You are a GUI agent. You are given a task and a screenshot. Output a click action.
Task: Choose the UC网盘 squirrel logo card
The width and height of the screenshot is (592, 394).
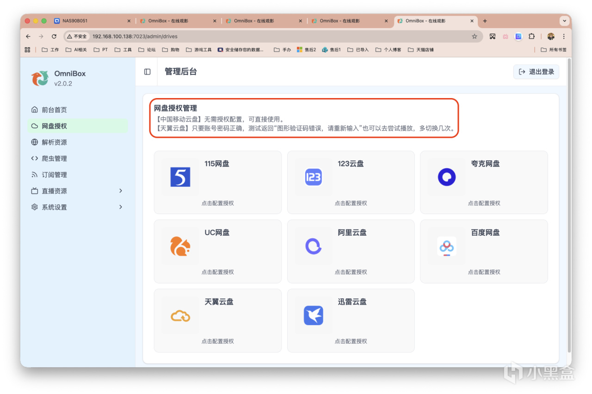(x=217, y=251)
